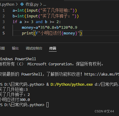Focus the terminal cursor at the last prompt
This screenshot has height=116, width=119.
(x=47, y=105)
